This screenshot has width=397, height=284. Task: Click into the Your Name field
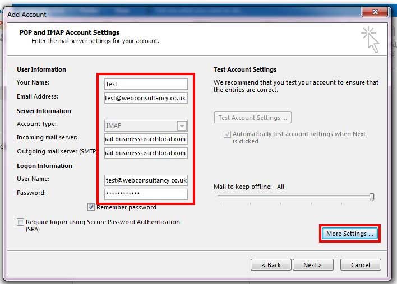(146, 84)
